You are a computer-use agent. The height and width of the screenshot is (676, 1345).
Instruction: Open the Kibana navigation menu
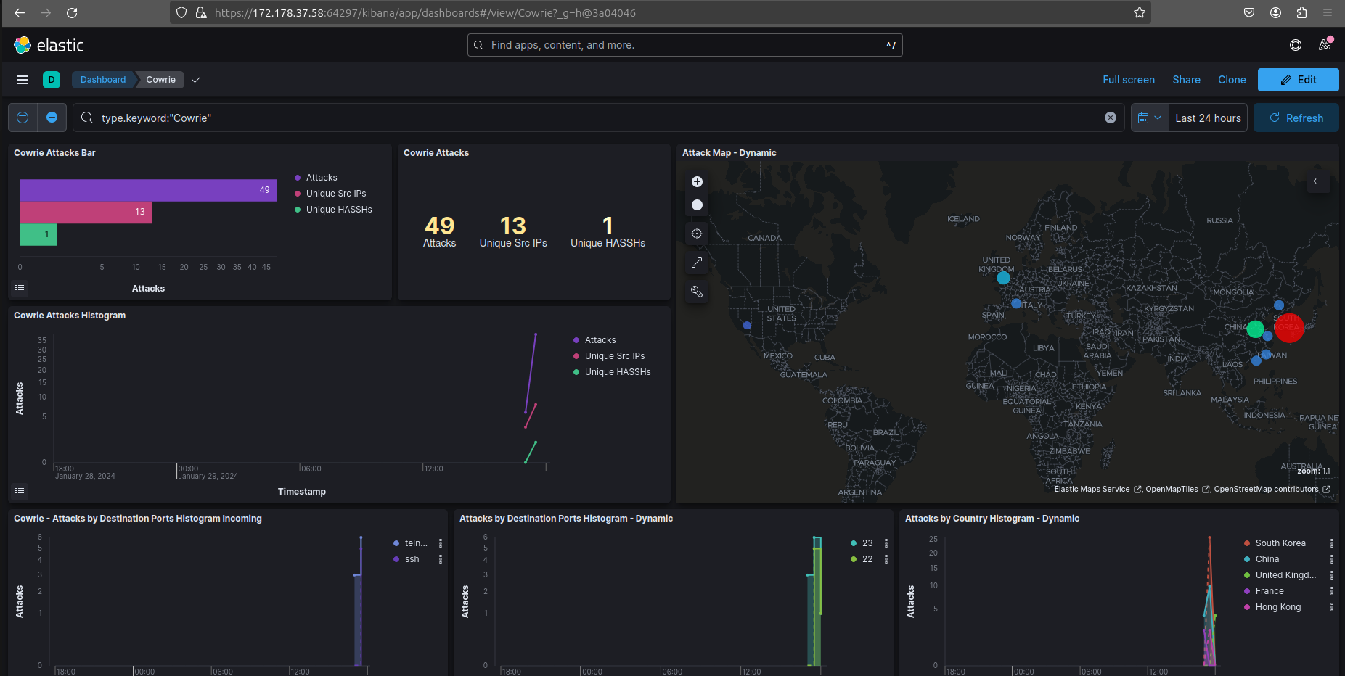click(x=23, y=80)
